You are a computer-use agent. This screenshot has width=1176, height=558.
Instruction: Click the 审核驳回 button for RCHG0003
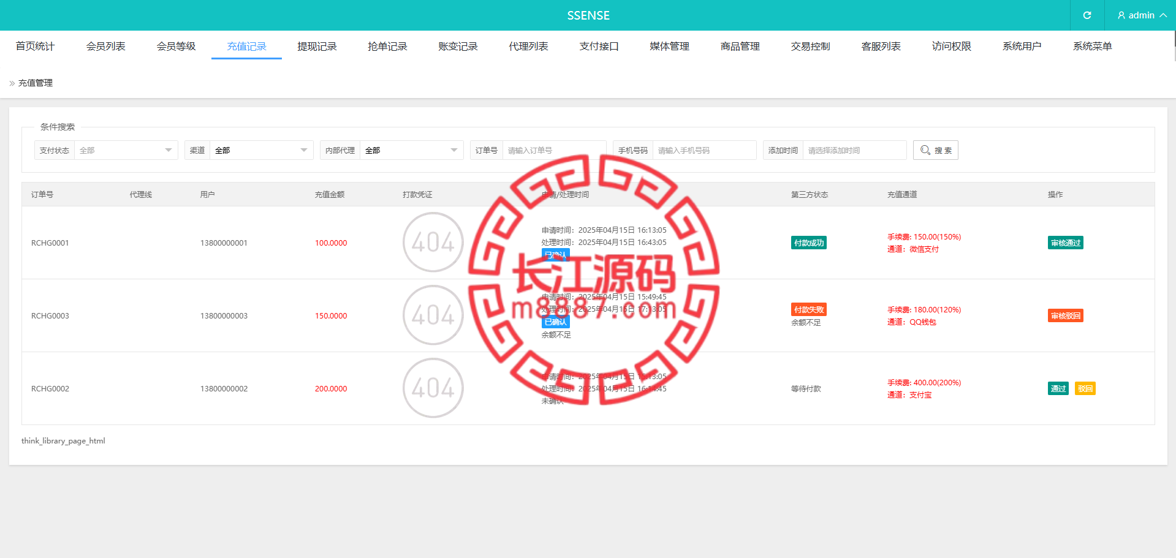point(1065,315)
